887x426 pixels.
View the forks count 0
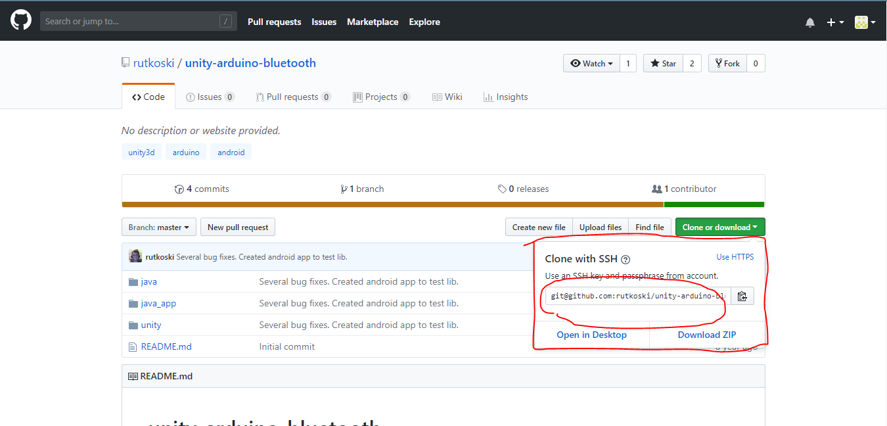[x=756, y=63]
